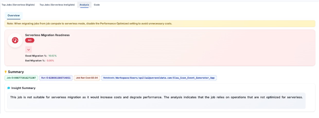Open the Notebook workspace path link

[x=159, y=78]
